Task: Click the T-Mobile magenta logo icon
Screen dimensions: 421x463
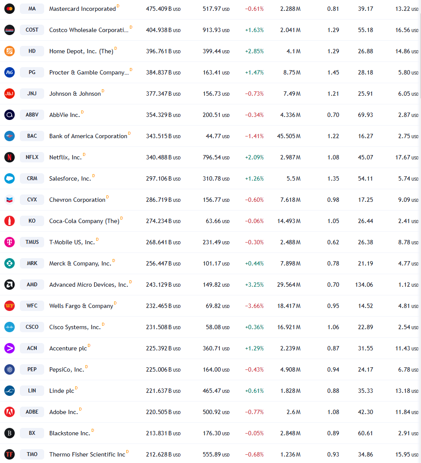Action: [10, 242]
